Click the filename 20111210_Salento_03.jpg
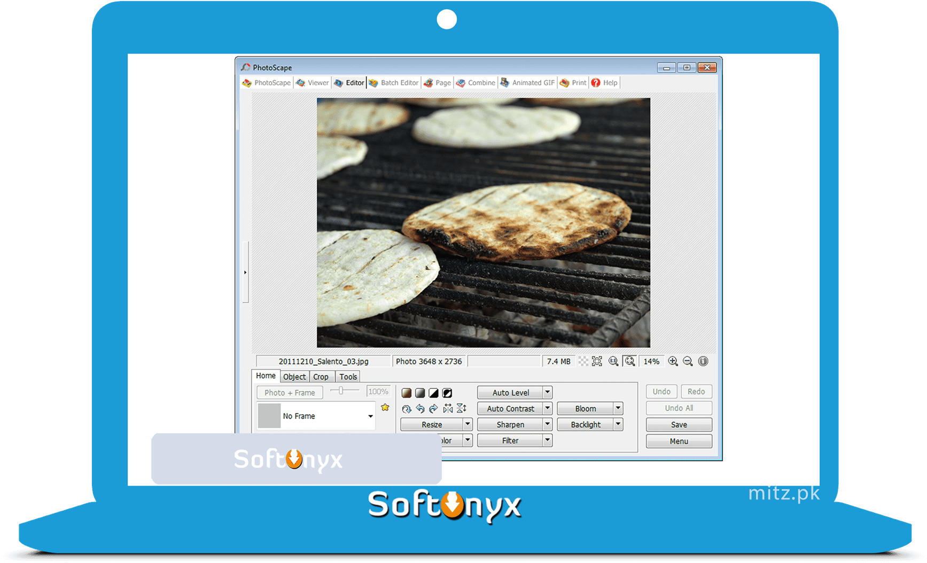Screen dimensions: 927x563 323,362
